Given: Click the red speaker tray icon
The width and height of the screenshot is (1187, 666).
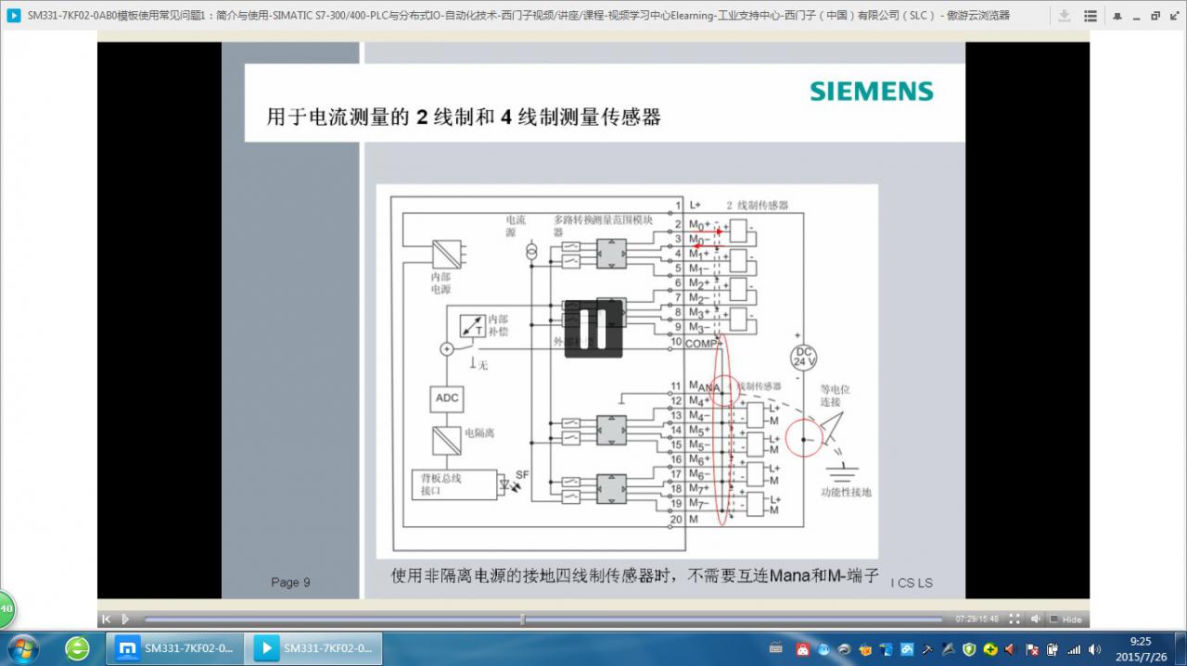Looking at the screenshot, I should pos(1011,649).
